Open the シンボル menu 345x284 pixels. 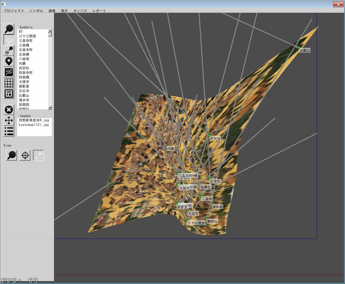pyautogui.click(x=36, y=11)
